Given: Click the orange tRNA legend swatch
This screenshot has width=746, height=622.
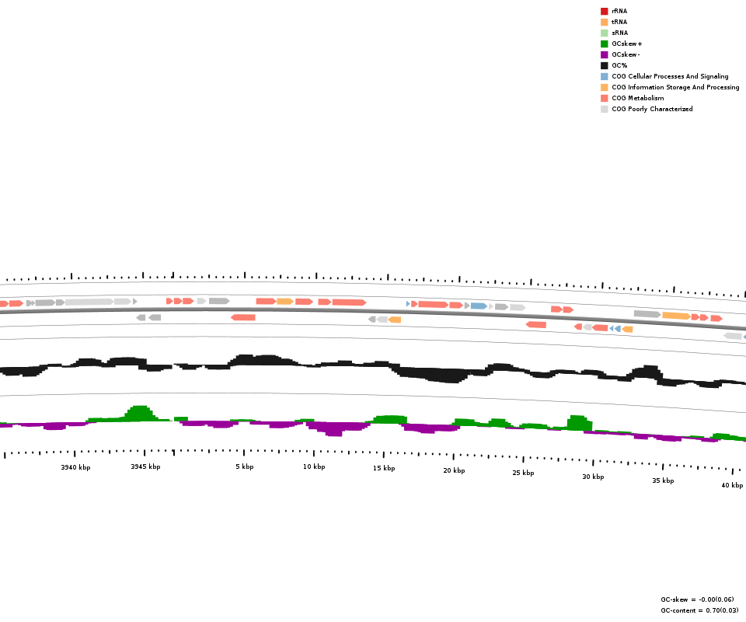Looking at the screenshot, I should point(605,22).
